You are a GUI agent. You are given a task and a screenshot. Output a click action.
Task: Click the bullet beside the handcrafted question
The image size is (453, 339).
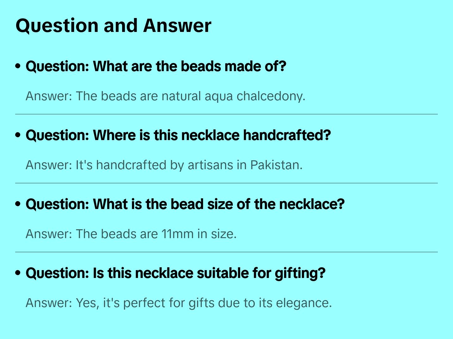[18, 135]
